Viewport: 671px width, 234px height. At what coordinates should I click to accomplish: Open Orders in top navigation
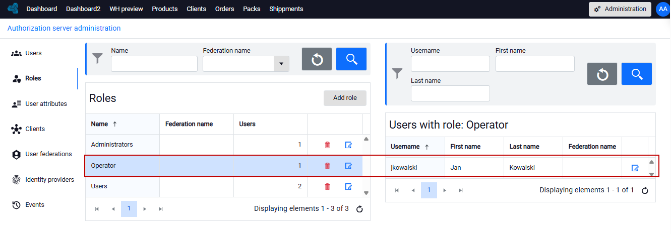point(224,9)
